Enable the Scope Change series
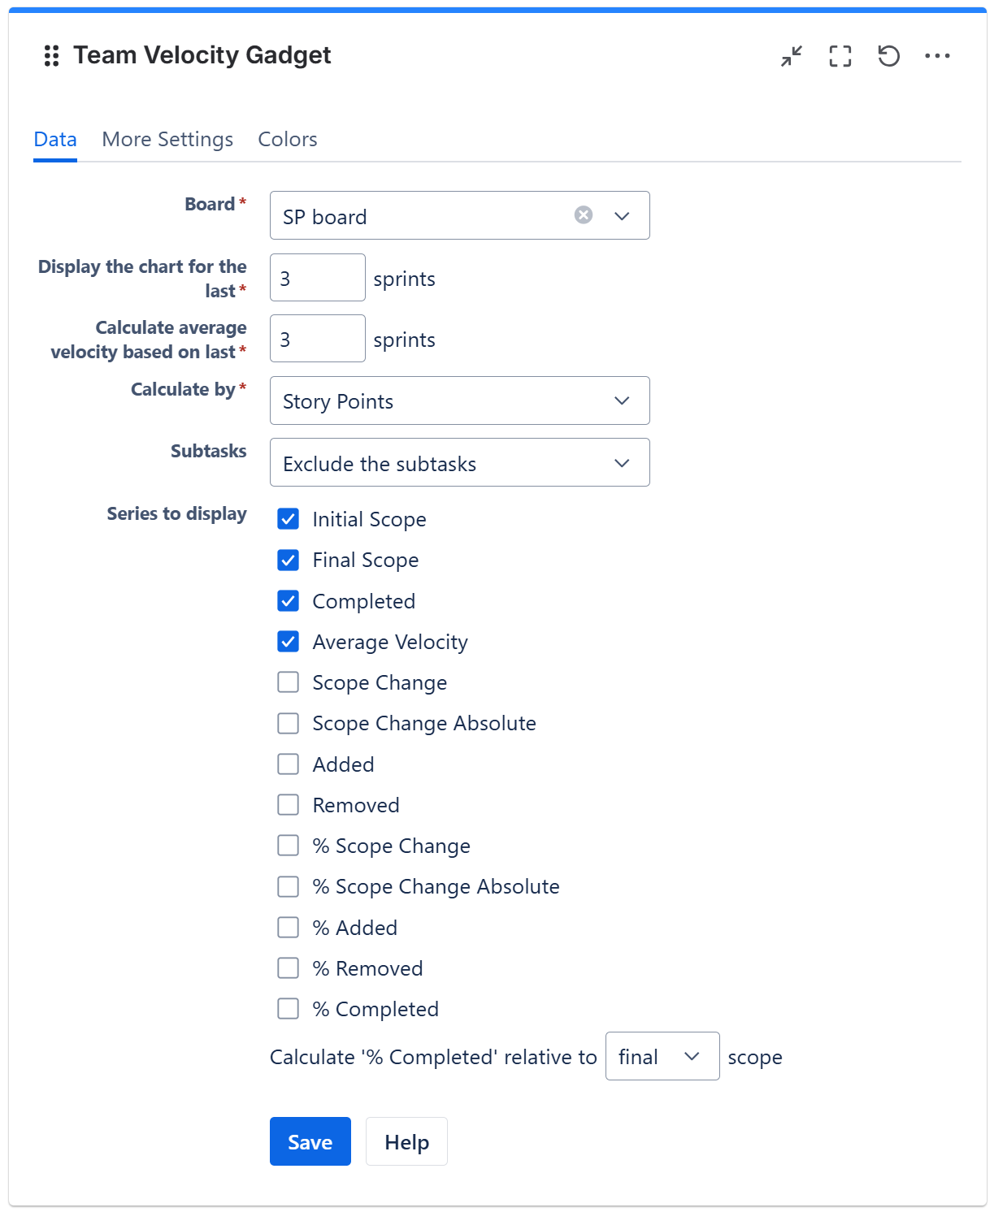The width and height of the screenshot is (994, 1212). (289, 682)
